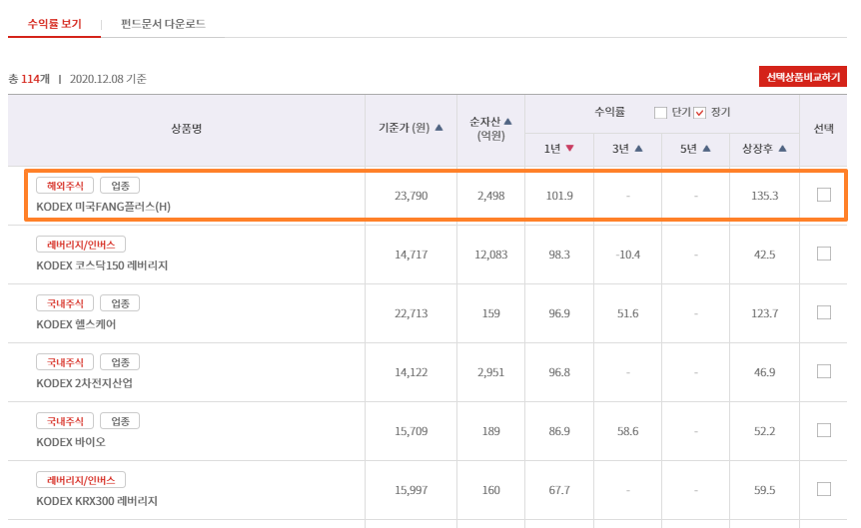861x528 pixels.
Task: Click 상장후 return value 52.2
Action: [765, 431]
